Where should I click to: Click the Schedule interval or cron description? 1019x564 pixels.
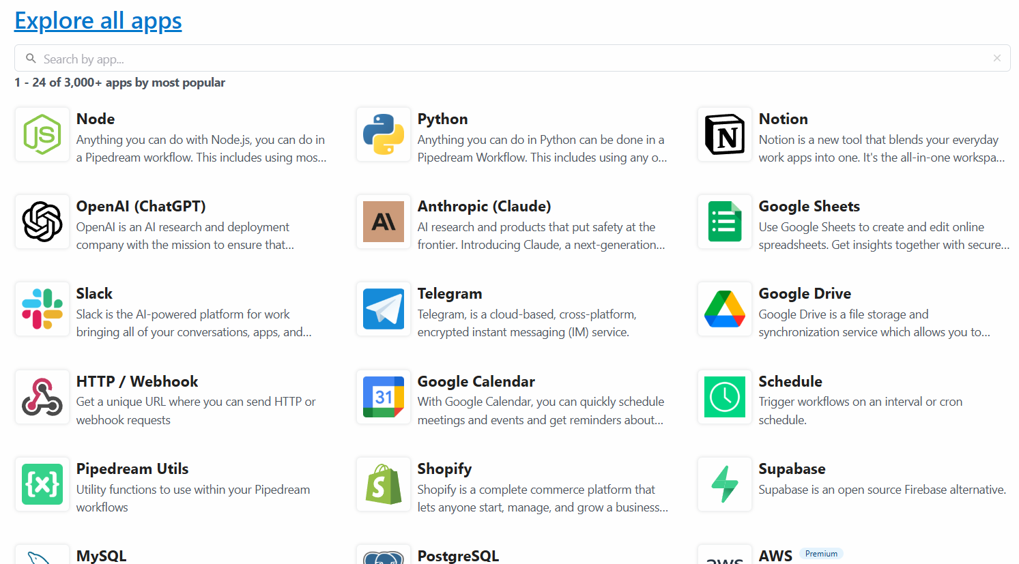[861, 411]
